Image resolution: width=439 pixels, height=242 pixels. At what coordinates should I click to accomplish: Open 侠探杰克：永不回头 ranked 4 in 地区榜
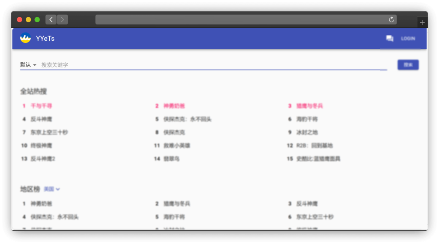pos(54,217)
